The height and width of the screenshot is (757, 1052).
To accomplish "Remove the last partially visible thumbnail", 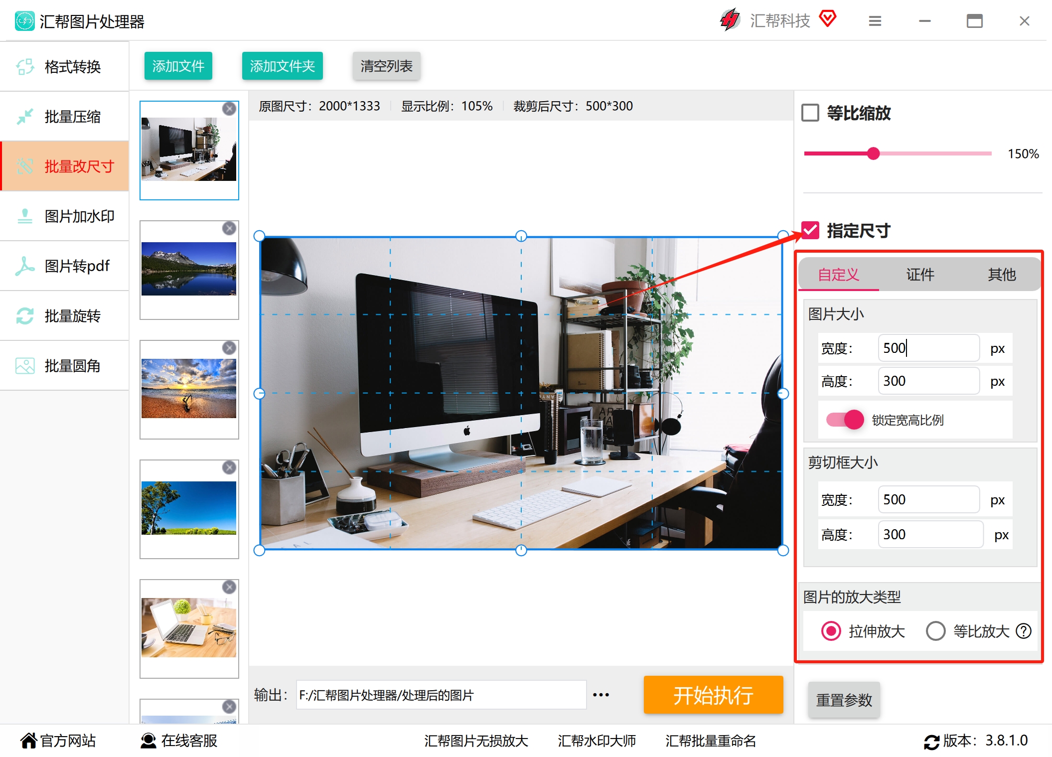I will pos(229,707).
